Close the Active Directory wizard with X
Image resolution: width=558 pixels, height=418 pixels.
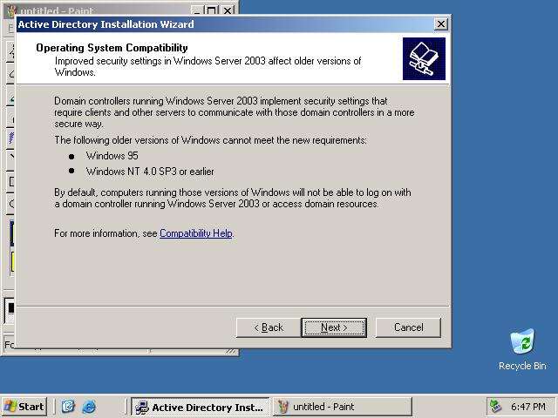[440, 24]
